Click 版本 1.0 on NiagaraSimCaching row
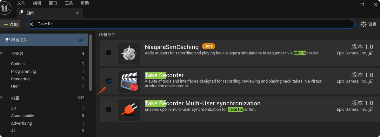 (x=362, y=47)
